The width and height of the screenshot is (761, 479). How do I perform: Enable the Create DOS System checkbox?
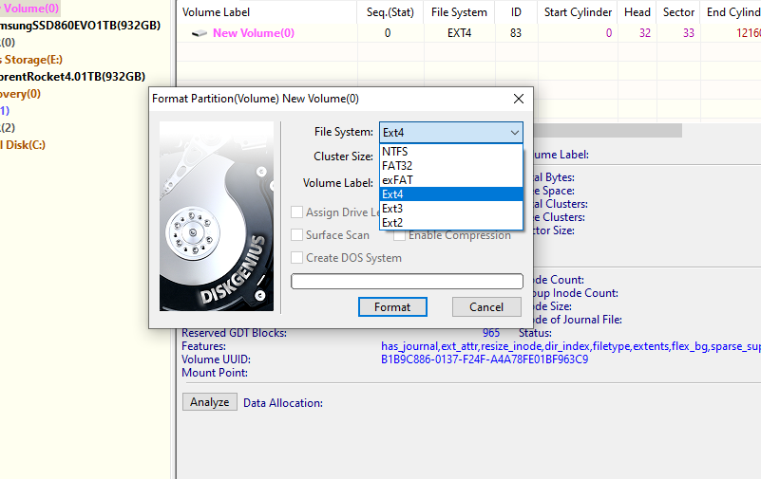(297, 258)
